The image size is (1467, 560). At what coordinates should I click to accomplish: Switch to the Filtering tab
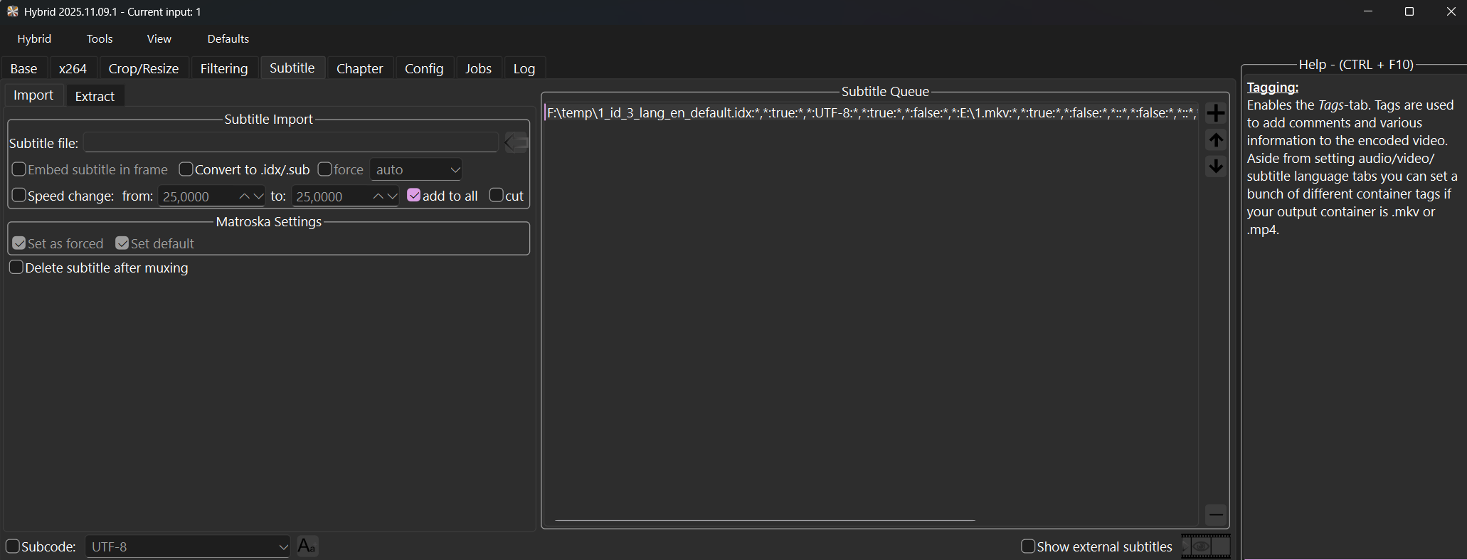pos(224,68)
